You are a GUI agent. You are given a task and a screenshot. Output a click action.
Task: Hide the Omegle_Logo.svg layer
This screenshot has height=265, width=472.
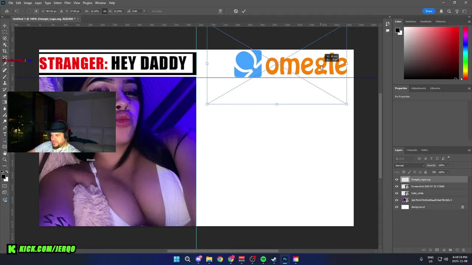pos(397,180)
